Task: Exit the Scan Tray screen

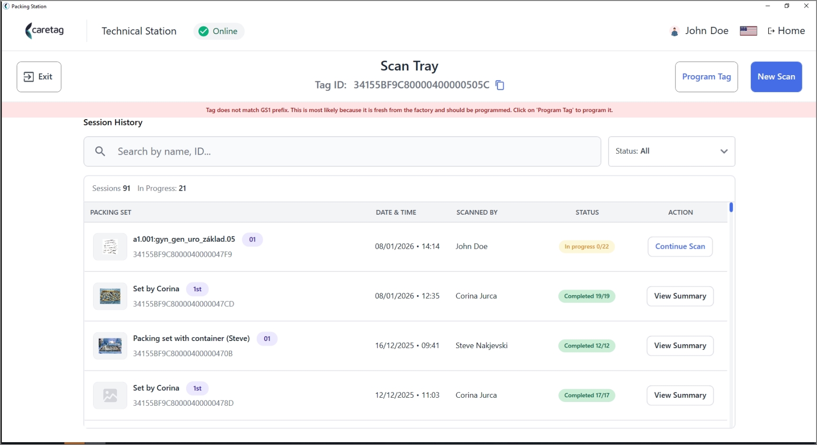Action: (39, 77)
